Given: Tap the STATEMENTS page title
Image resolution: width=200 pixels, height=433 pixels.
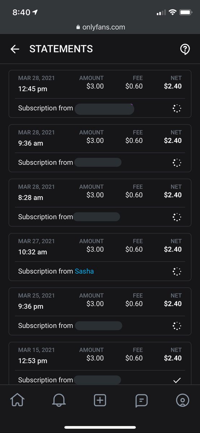Looking at the screenshot, I should point(61,49).
